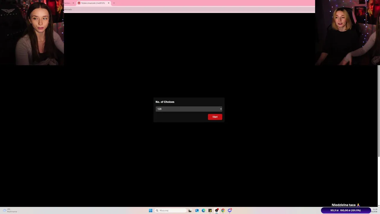Open the weather widget in the taskbar

(10, 210)
